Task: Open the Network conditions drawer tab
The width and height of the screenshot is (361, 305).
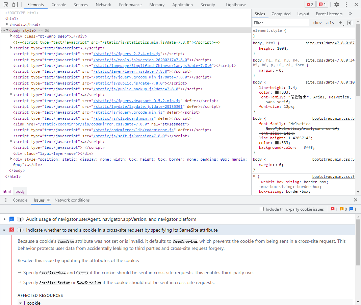Action: click(x=72, y=200)
